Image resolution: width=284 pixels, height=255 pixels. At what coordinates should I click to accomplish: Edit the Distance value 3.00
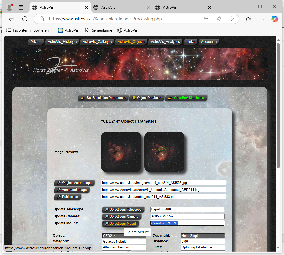203,241
